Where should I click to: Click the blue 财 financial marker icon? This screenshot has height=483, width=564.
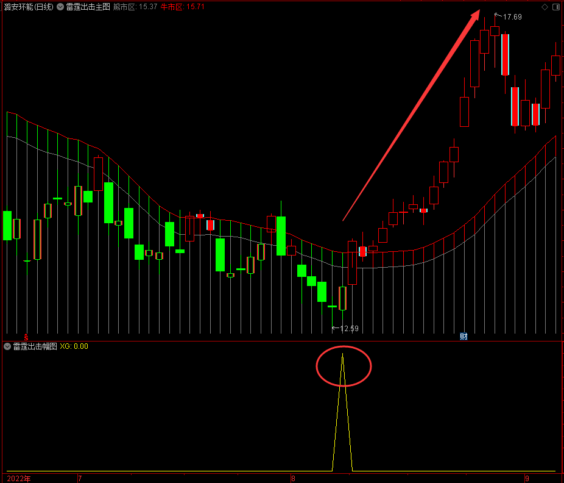pos(464,337)
